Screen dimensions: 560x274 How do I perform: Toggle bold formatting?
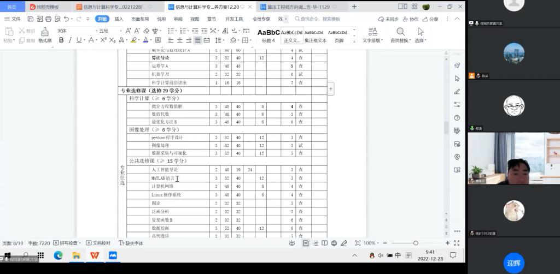click(x=61, y=40)
